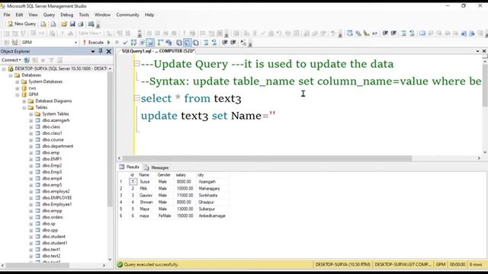Open the Window menu
The image size is (488, 274).
click(x=102, y=14)
